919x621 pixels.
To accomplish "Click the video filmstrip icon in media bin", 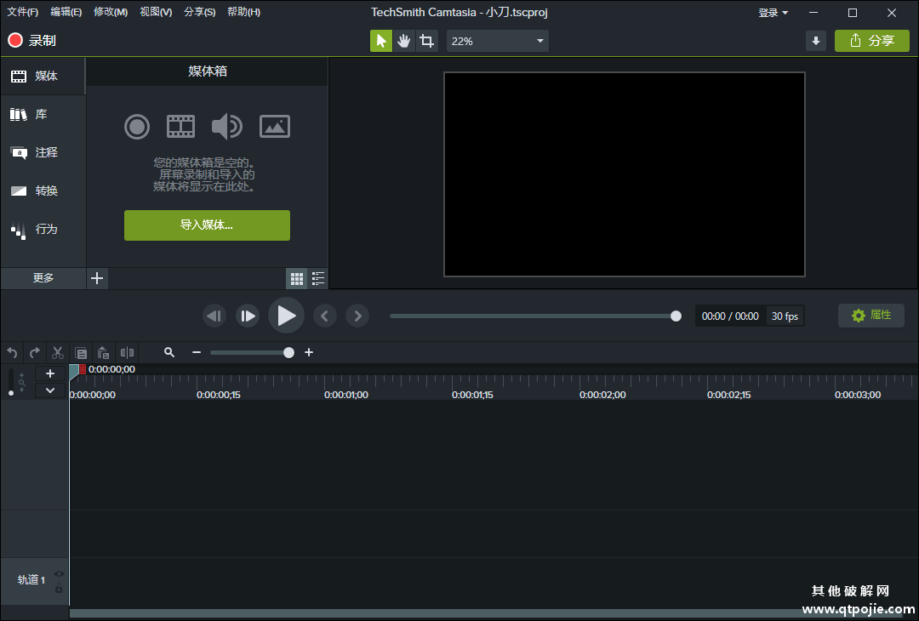I will click(180, 127).
